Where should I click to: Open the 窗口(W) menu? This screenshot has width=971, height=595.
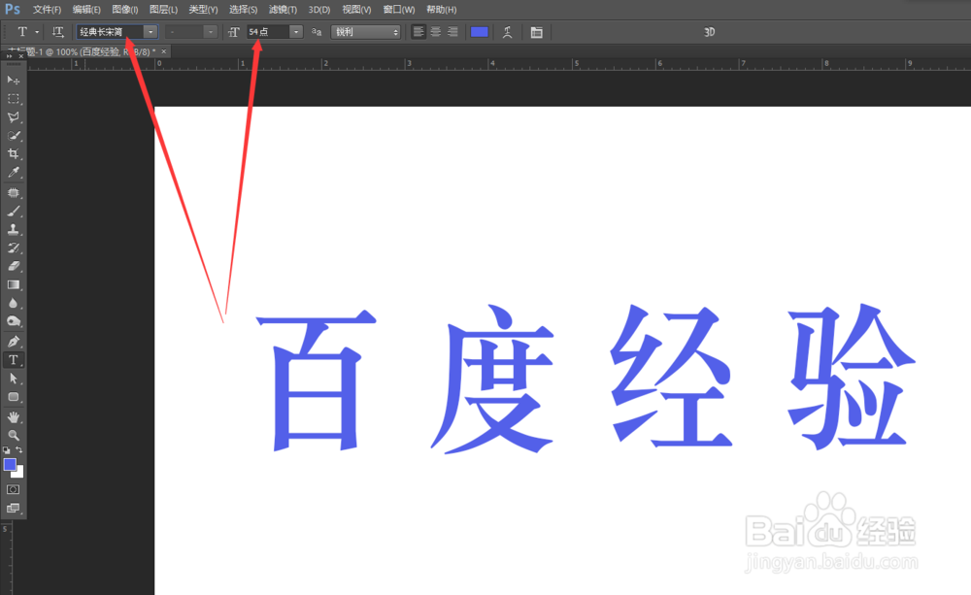point(399,10)
